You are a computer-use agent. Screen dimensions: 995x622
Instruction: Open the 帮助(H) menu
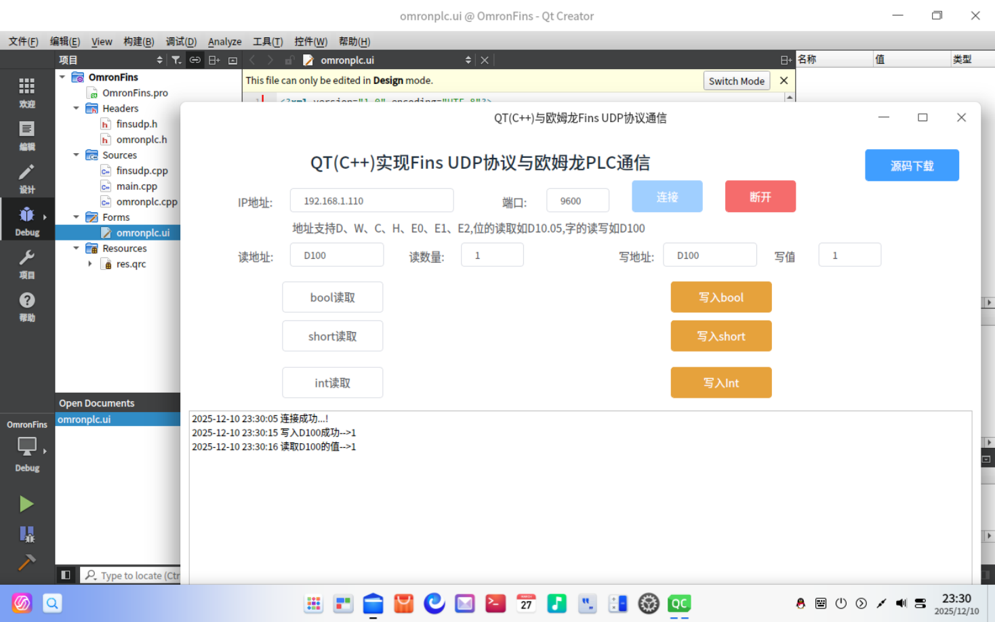click(354, 41)
